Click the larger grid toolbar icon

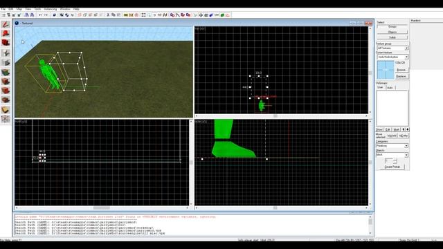point(19,15)
